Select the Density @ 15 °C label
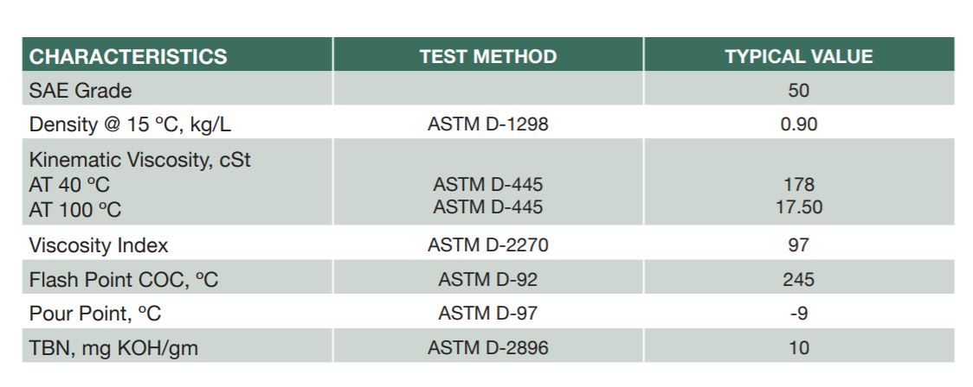Screen dimensions: 973x387 [x=130, y=124]
